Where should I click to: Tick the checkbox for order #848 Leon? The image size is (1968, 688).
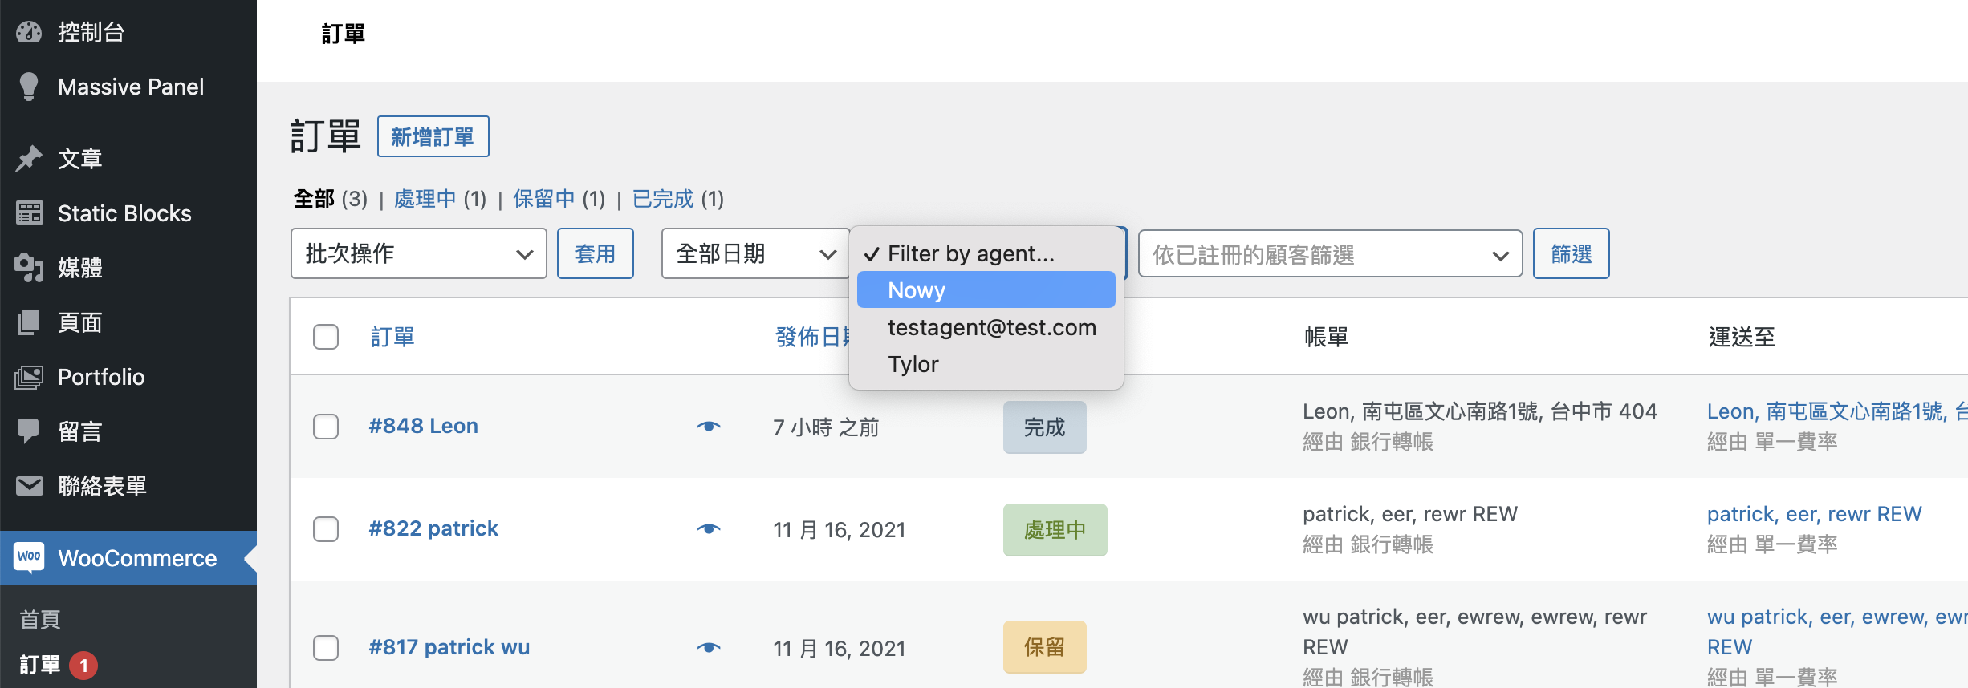click(326, 427)
